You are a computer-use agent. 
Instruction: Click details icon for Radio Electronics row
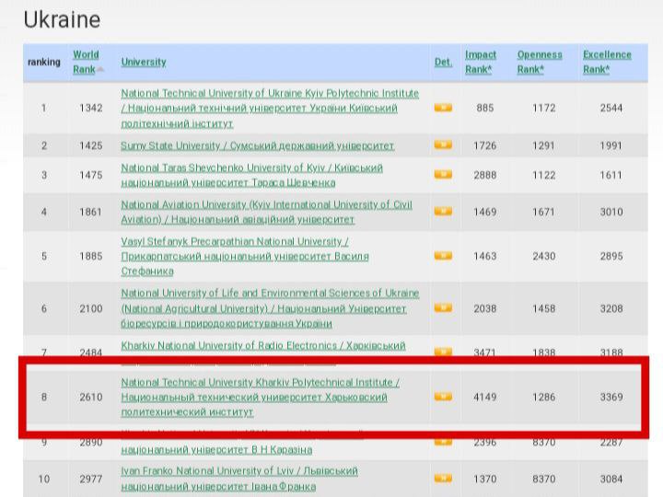[x=443, y=352]
